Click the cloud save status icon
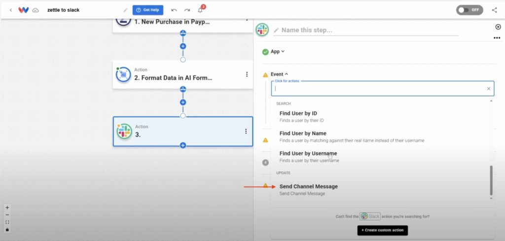Image resolution: width=505 pixels, height=241 pixels. (36, 10)
